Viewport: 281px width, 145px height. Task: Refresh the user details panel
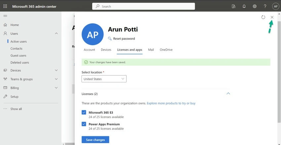click(263, 17)
